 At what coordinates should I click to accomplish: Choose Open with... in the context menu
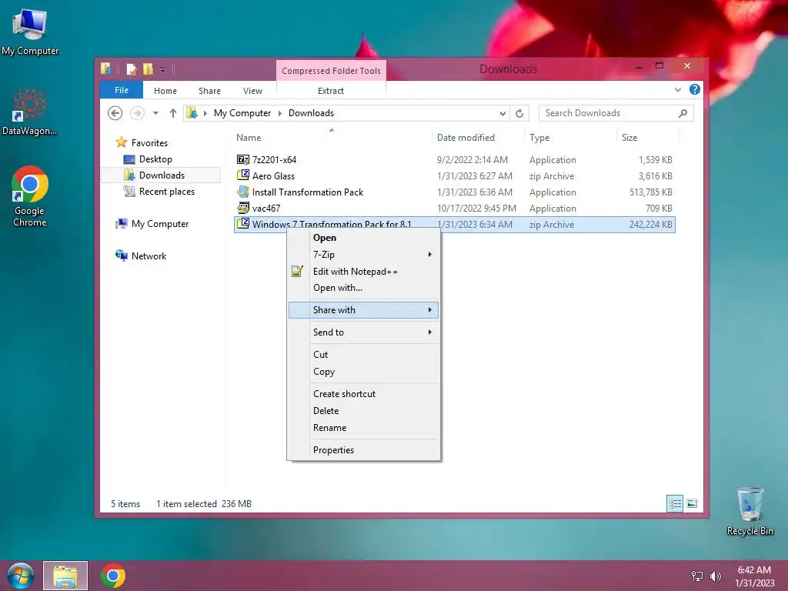click(x=363, y=288)
